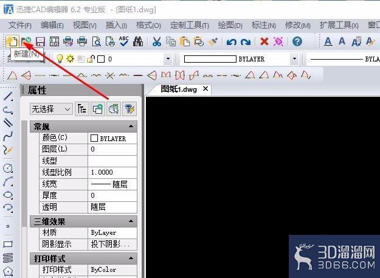The height and width of the screenshot is (278, 380).
Task: Click printer icon with purple arrow
Action: [68, 41]
